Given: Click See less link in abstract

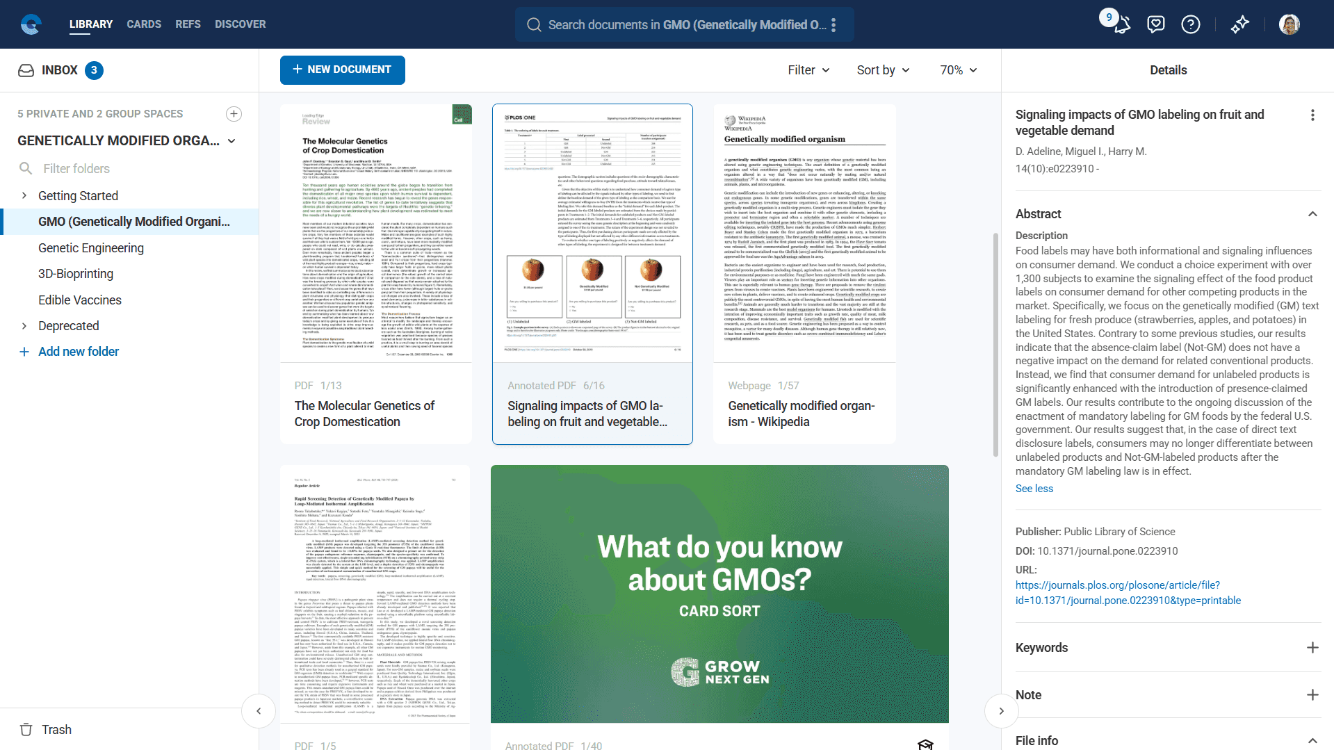Looking at the screenshot, I should [x=1034, y=489].
